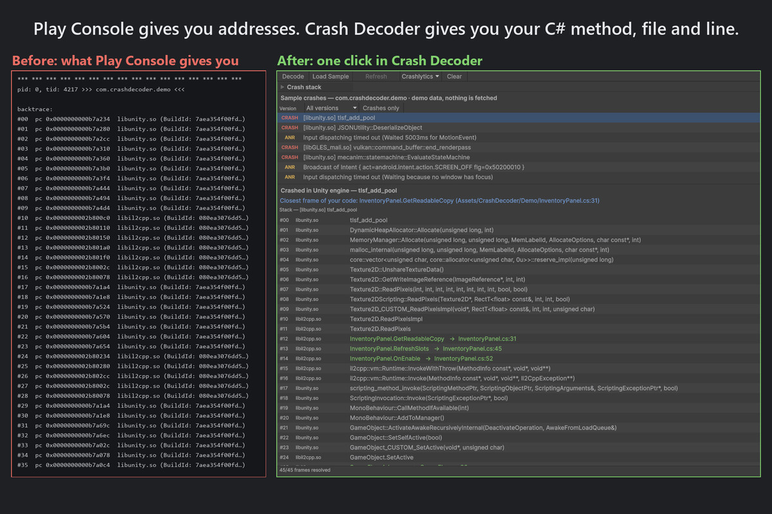Open InventoryPanel.RefreshSlots frame at InventoryPanel.cs:45
The width and height of the screenshot is (772, 514).
pos(519,348)
